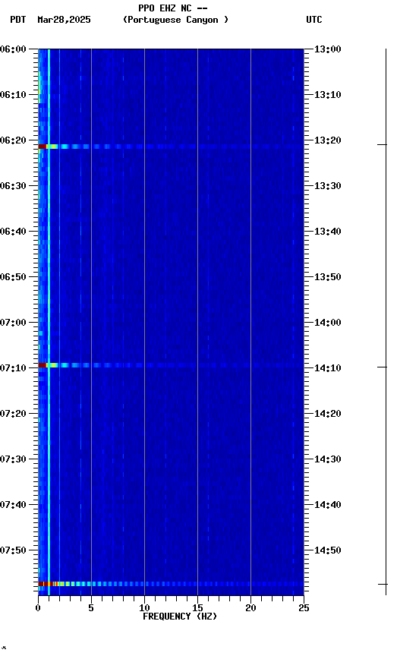Screen dimensions: 419x656
Task: Click the '13:10' UTC time label
Action: click(327, 95)
